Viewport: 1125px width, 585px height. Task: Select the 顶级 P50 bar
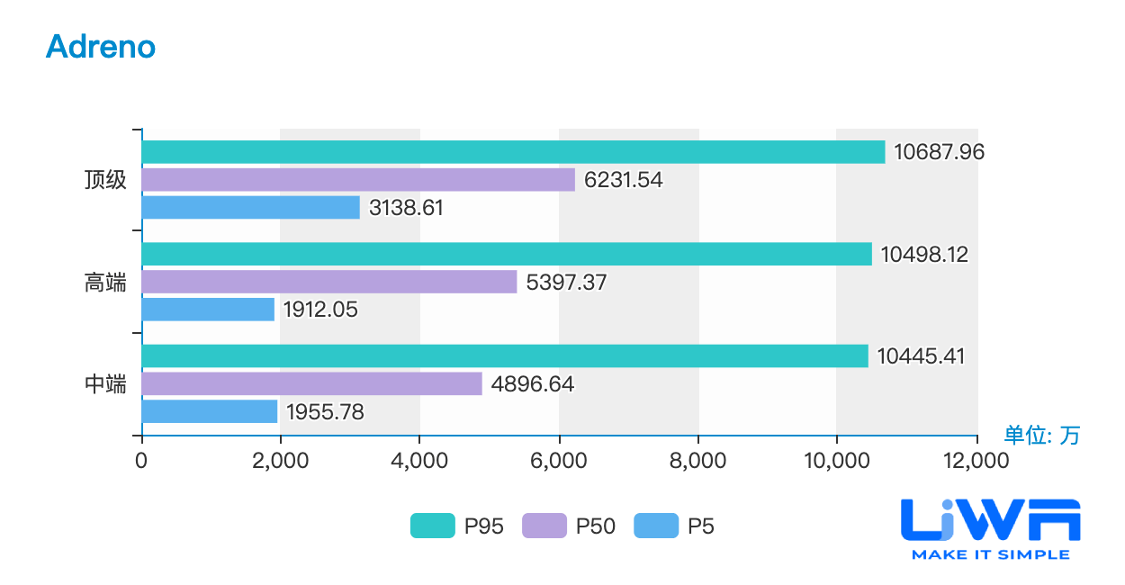click(358, 180)
